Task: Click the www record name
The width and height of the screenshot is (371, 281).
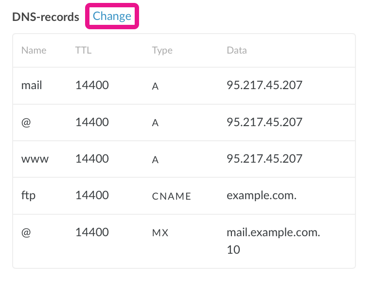Action: tap(35, 159)
